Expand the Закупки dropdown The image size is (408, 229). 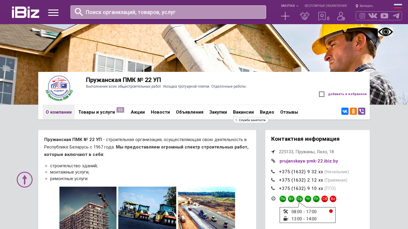tap(289, 6)
